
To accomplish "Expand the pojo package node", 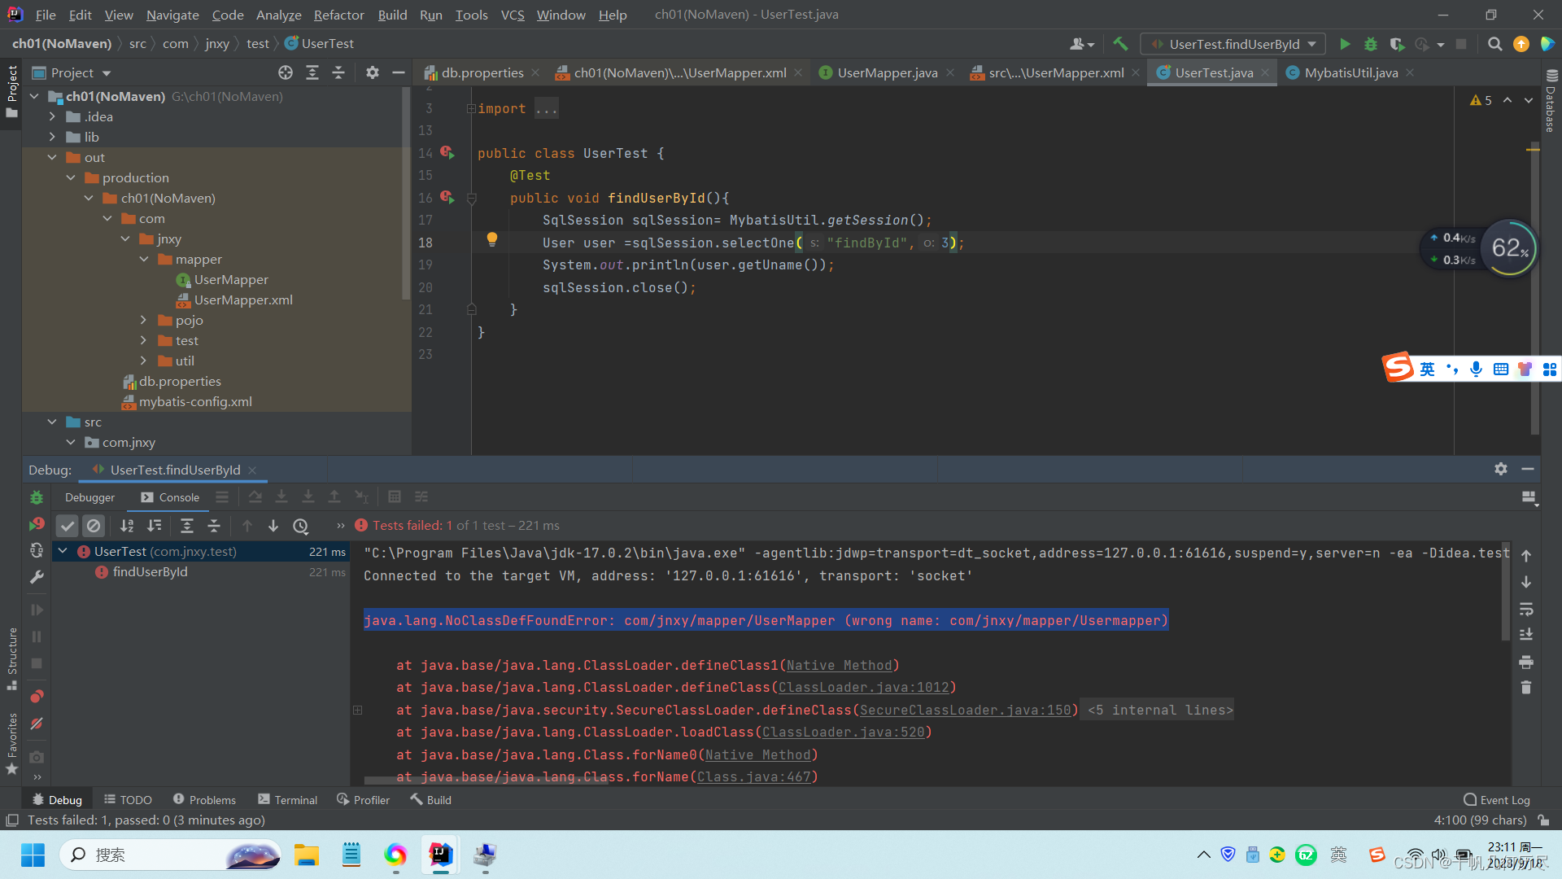I will 145,320.
